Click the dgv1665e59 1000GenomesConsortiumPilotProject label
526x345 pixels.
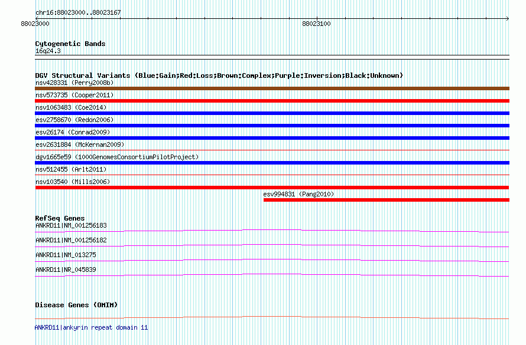117,157
